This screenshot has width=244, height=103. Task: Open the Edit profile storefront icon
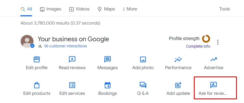(x=37, y=59)
